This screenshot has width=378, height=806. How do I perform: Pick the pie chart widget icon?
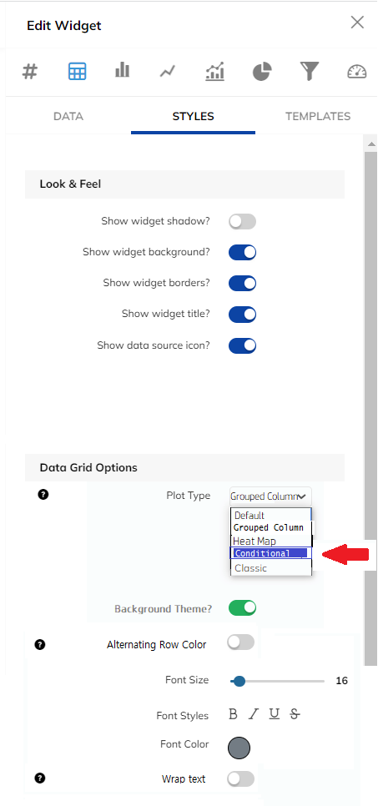click(262, 72)
